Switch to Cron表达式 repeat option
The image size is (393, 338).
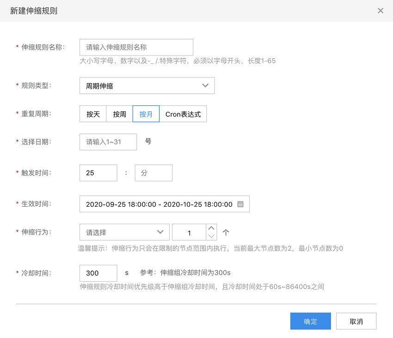(183, 114)
